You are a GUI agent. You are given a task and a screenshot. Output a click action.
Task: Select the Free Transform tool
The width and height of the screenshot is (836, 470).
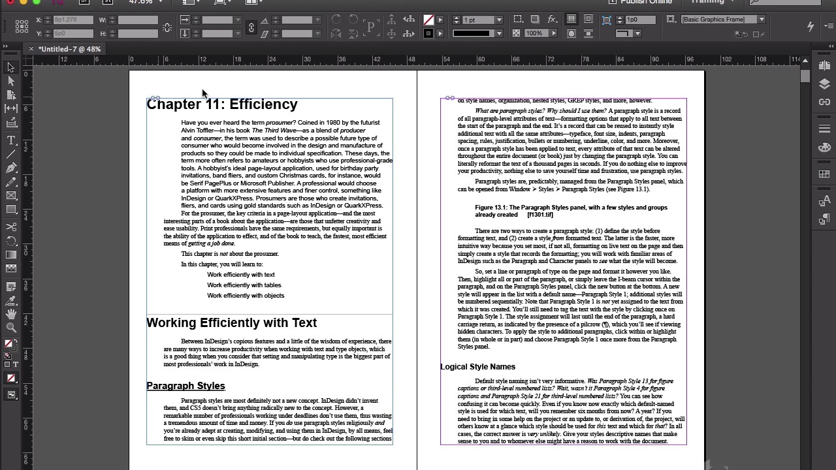tap(11, 241)
